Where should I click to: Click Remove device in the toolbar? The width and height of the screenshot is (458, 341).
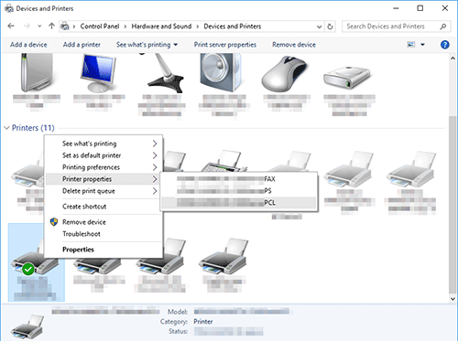point(294,45)
